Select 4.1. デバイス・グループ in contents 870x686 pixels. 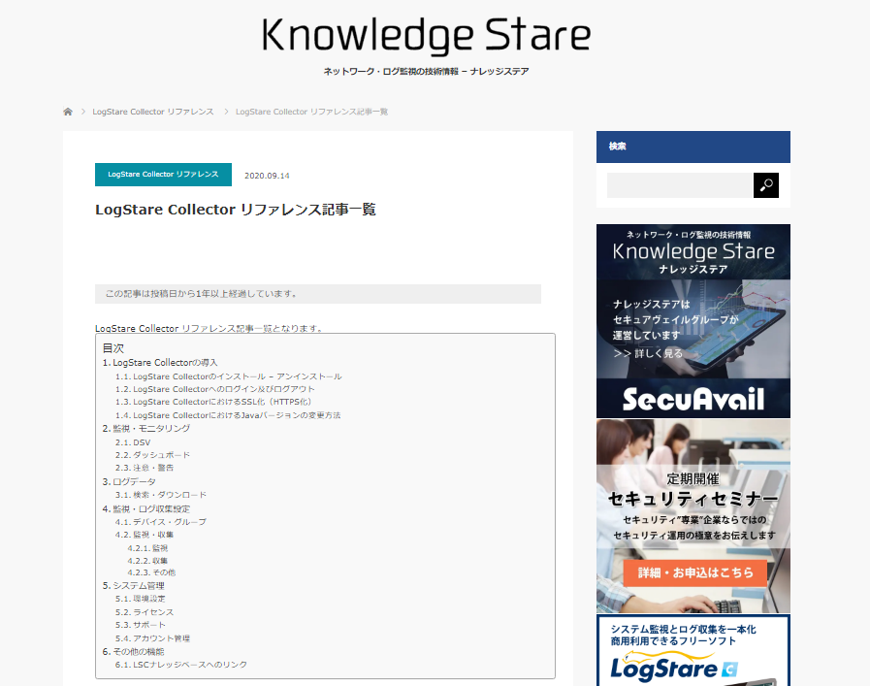(x=161, y=522)
